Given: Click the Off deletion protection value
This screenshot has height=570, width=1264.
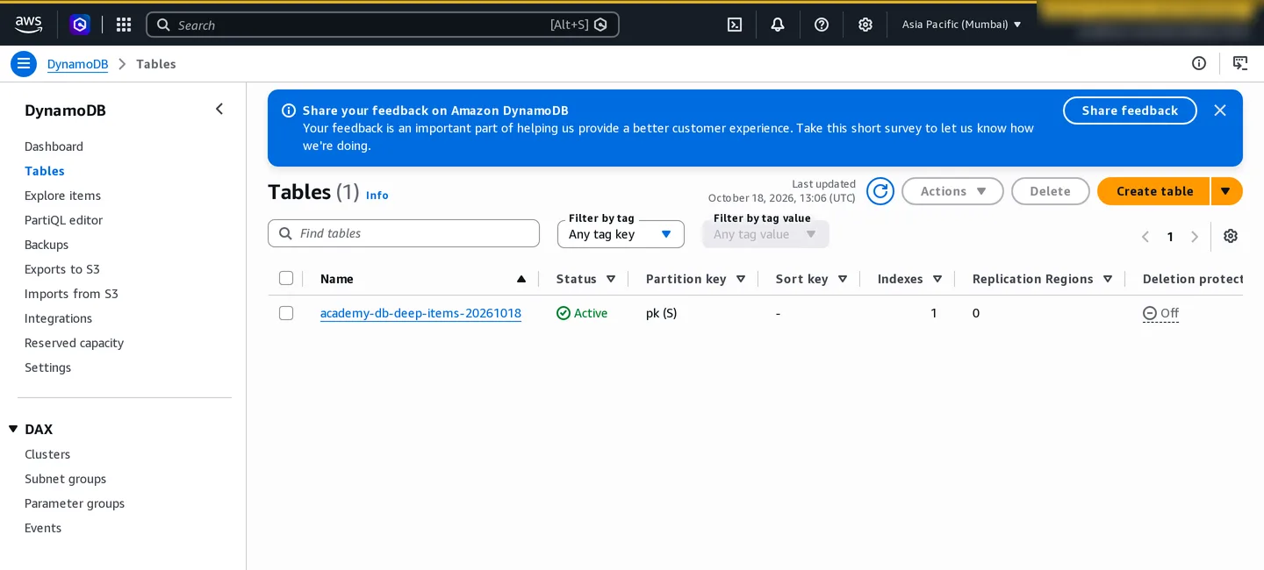Looking at the screenshot, I should coord(1160,313).
